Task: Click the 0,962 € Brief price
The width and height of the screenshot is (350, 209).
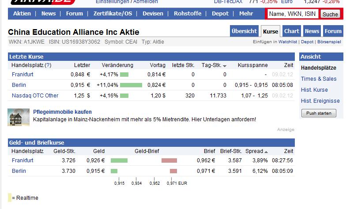Action: [x=206, y=160]
